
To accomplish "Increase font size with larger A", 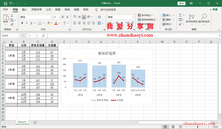I will point(63,17).
